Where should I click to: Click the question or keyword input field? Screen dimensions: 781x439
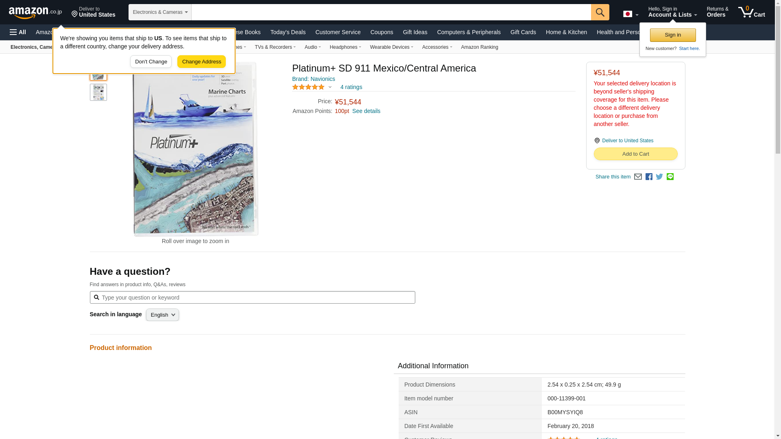tap(252, 298)
